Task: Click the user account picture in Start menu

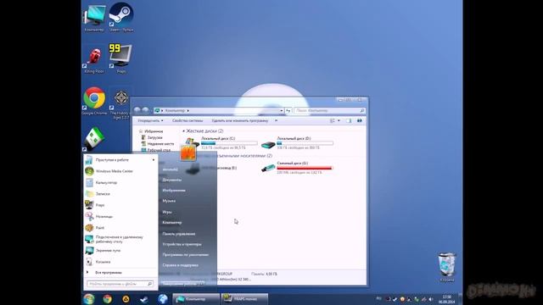Action: (188, 152)
